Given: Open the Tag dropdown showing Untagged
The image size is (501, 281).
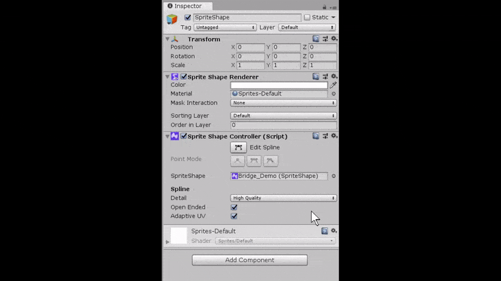Looking at the screenshot, I should (225, 27).
